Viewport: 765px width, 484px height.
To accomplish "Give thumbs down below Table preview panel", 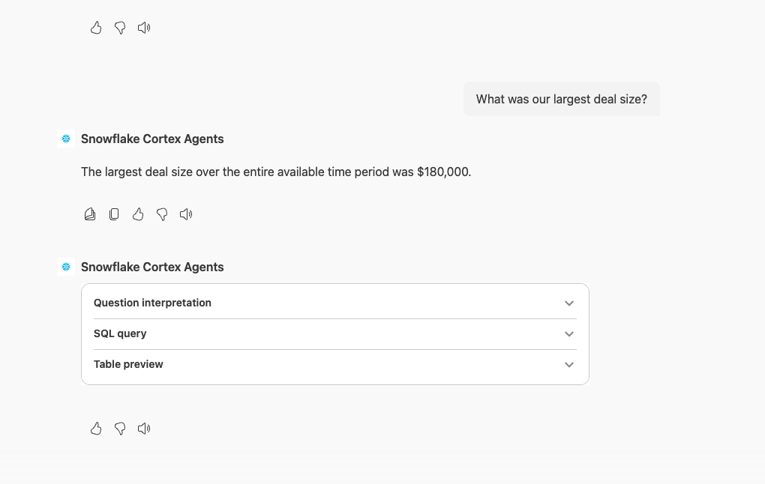I will 120,429.
